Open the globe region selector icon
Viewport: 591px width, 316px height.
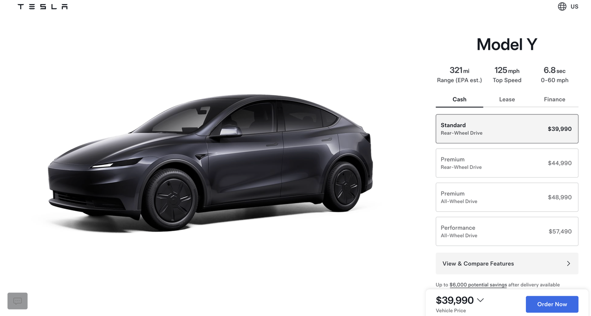[562, 6]
